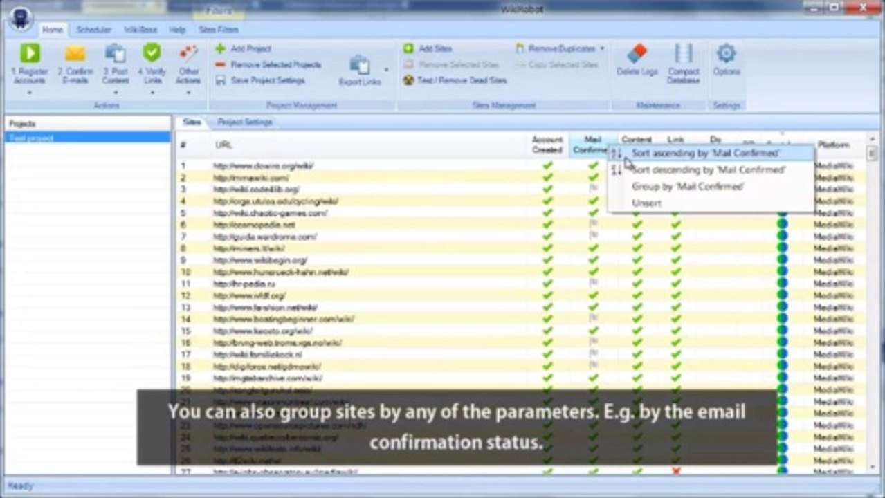Click Account Created checkmark in row 2

pos(548,178)
